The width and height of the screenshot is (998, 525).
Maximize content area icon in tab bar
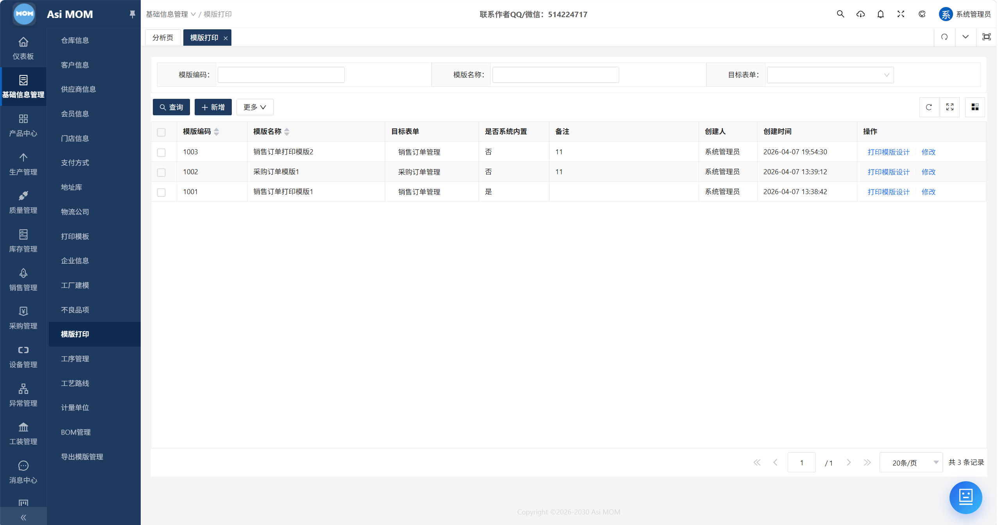(986, 37)
